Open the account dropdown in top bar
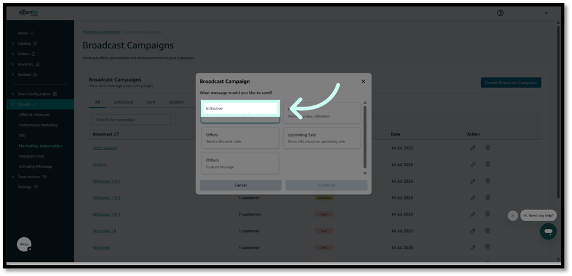572x276 pixels. pyautogui.click(x=546, y=13)
